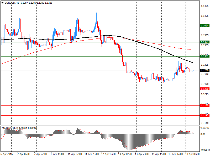Click the 13 Apr 23:00 time label
This screenshot has height=157, width=210.
142,154
